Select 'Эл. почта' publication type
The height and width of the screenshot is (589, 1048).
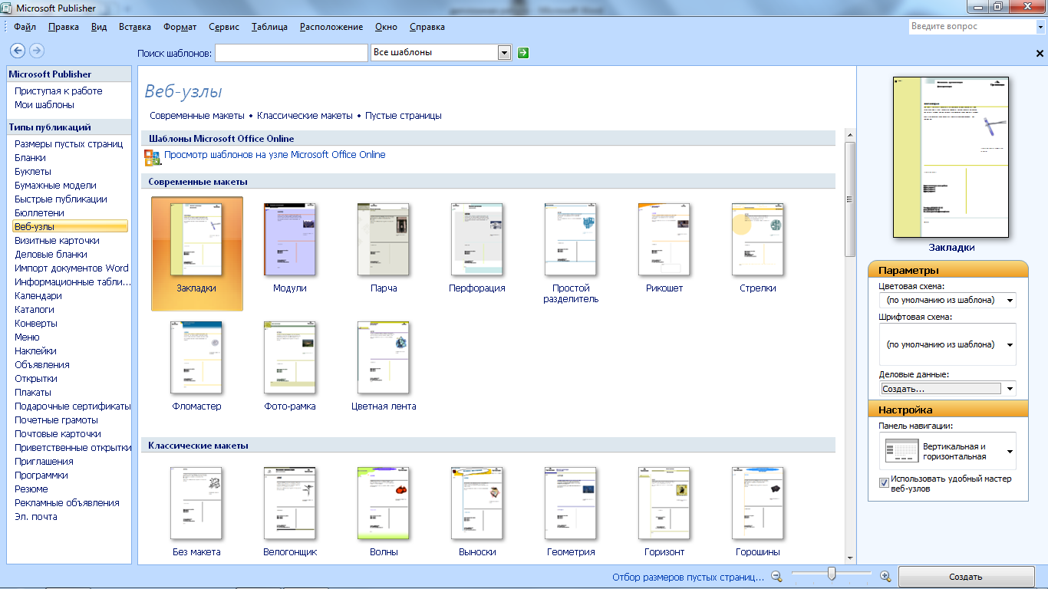click(x=36, y=517)
